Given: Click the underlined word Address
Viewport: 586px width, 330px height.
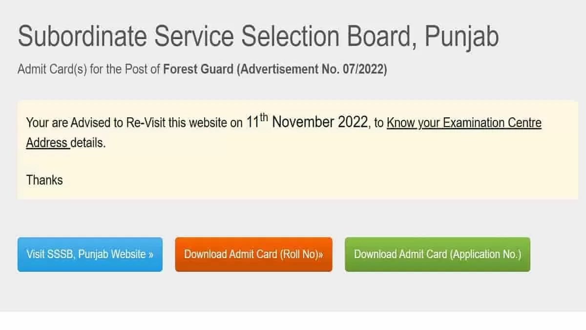Looking at the screenshot, I should (47, 143).
